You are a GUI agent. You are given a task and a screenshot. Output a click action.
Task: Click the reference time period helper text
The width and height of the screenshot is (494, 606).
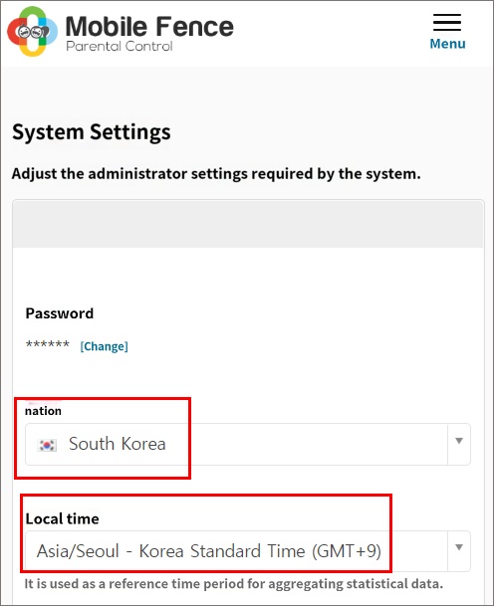coord(234,583)
